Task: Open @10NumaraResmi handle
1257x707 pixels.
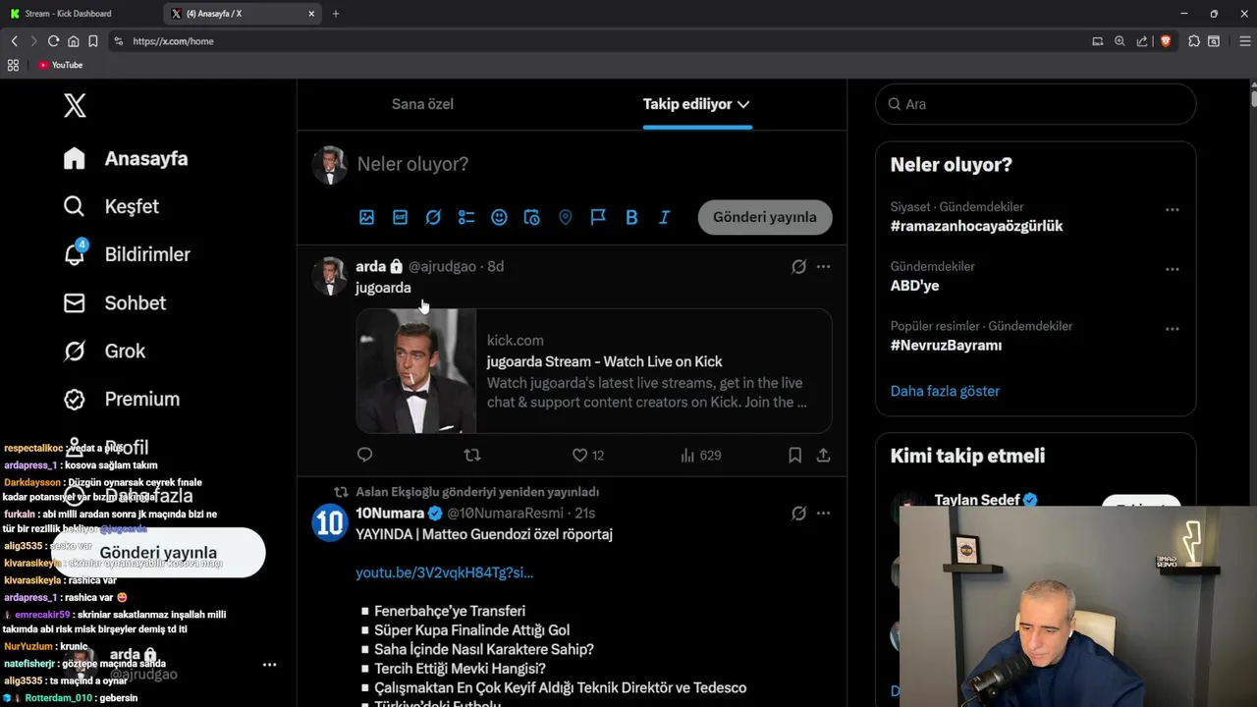Action: pos(505,513)
